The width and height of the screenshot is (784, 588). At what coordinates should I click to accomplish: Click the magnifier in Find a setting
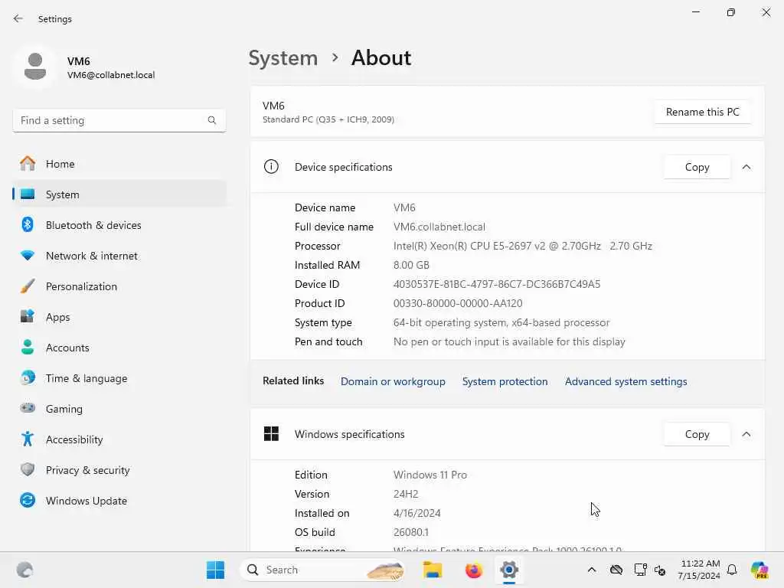click(x=212, y=120)
